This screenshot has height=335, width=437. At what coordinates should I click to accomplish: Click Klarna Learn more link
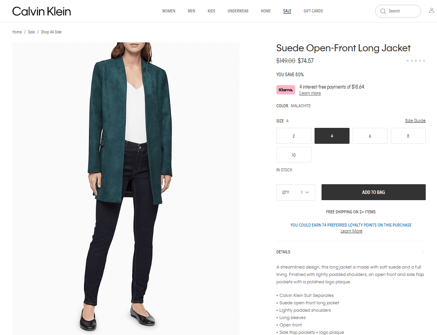point(310,93)
